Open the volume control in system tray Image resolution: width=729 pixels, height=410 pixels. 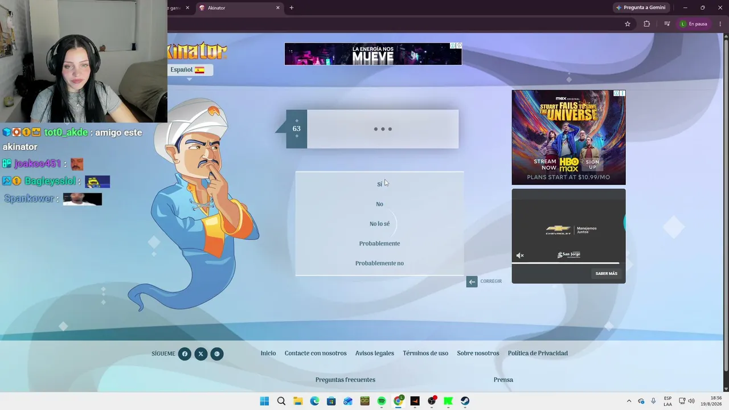coord(691,401)
